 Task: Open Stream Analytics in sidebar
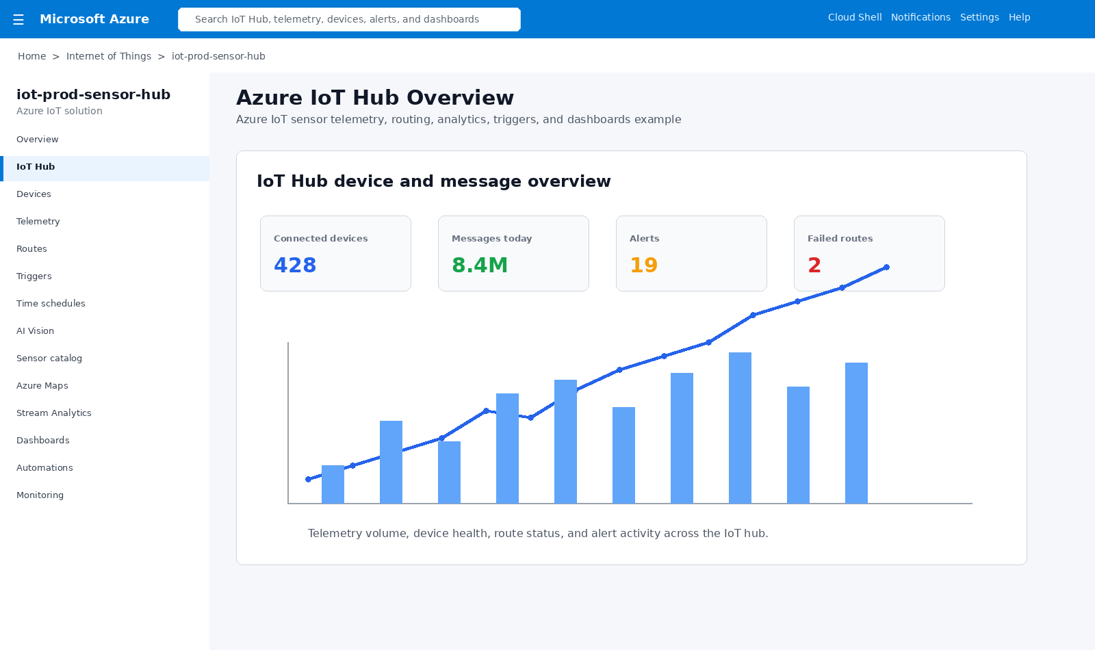point(105,413)
